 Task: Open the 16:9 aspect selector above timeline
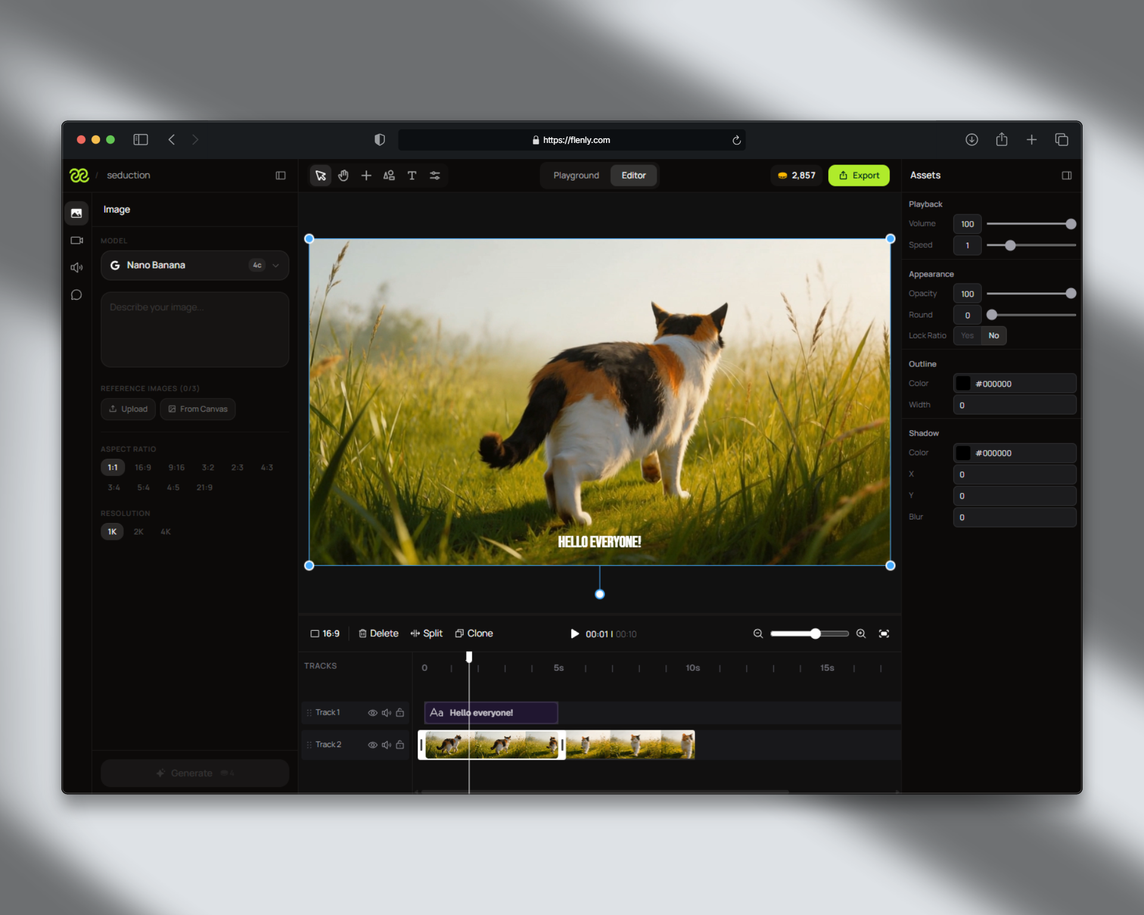pyautogui.click(x=325, y=633)
